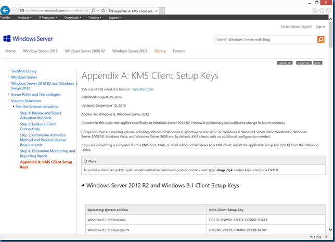
Task: Click the vertical scrollbar thumb
Action: pyautogui.click(x=330, y=34)
